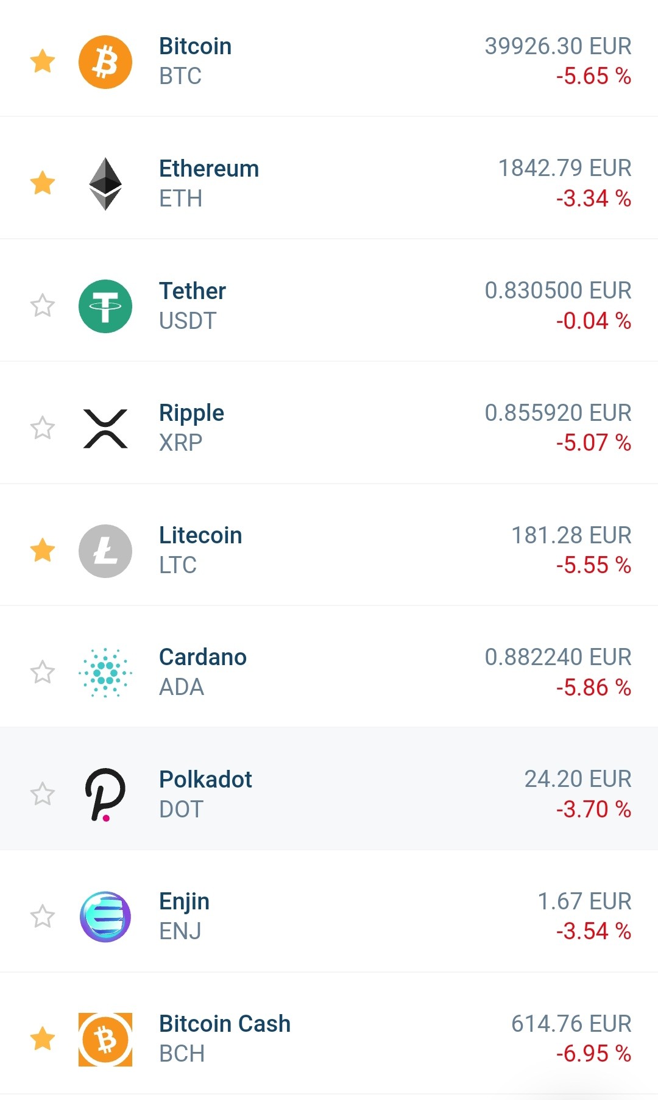Select the Enjin ENJ ticker text

180,931
